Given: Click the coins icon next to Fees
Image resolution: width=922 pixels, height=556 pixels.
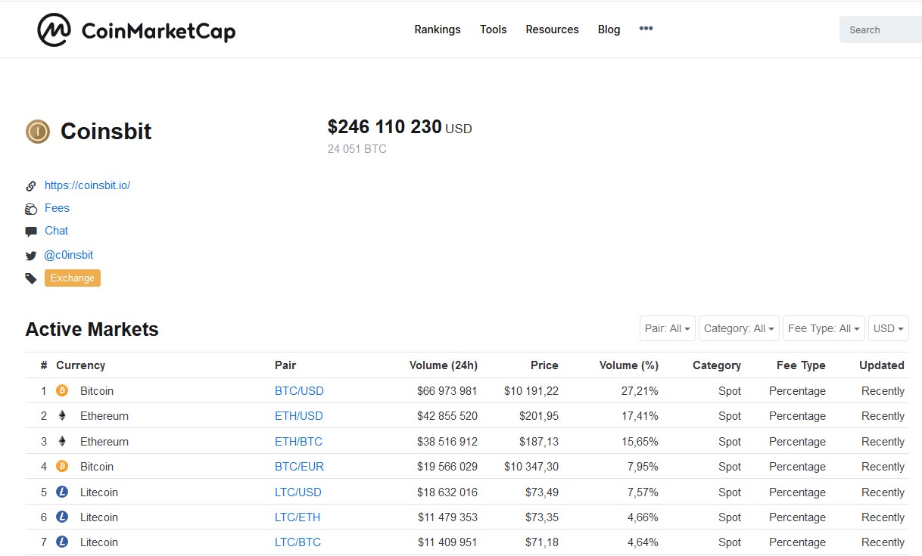Looking at the screenshot, I should coord(31,209).
